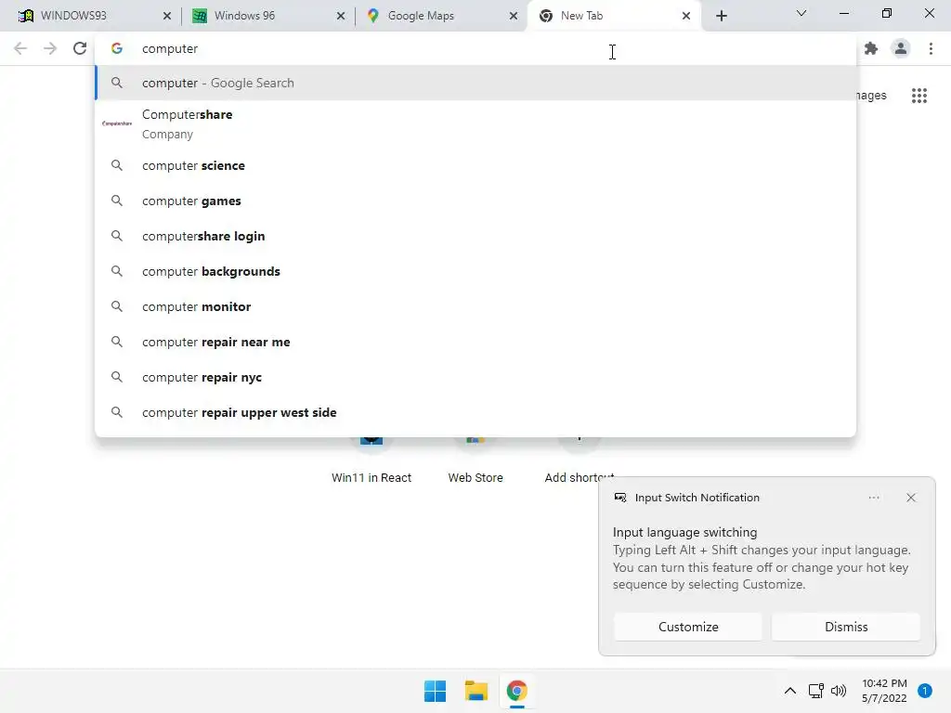Viewport: 951px width, 713px height.
Task: Close the Input Switch Notification popup
Action: point(910,498)
